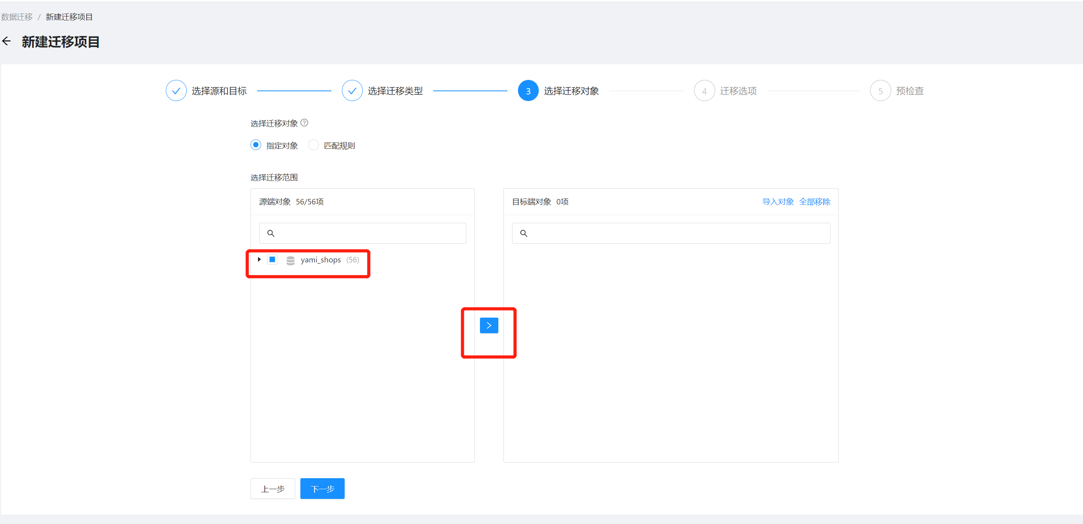Click step 4 circle 迁移选项

[704, 91]
